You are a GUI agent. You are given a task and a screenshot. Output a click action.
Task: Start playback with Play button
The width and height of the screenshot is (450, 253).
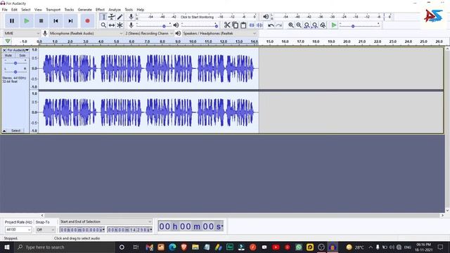(x=27, y=21)
